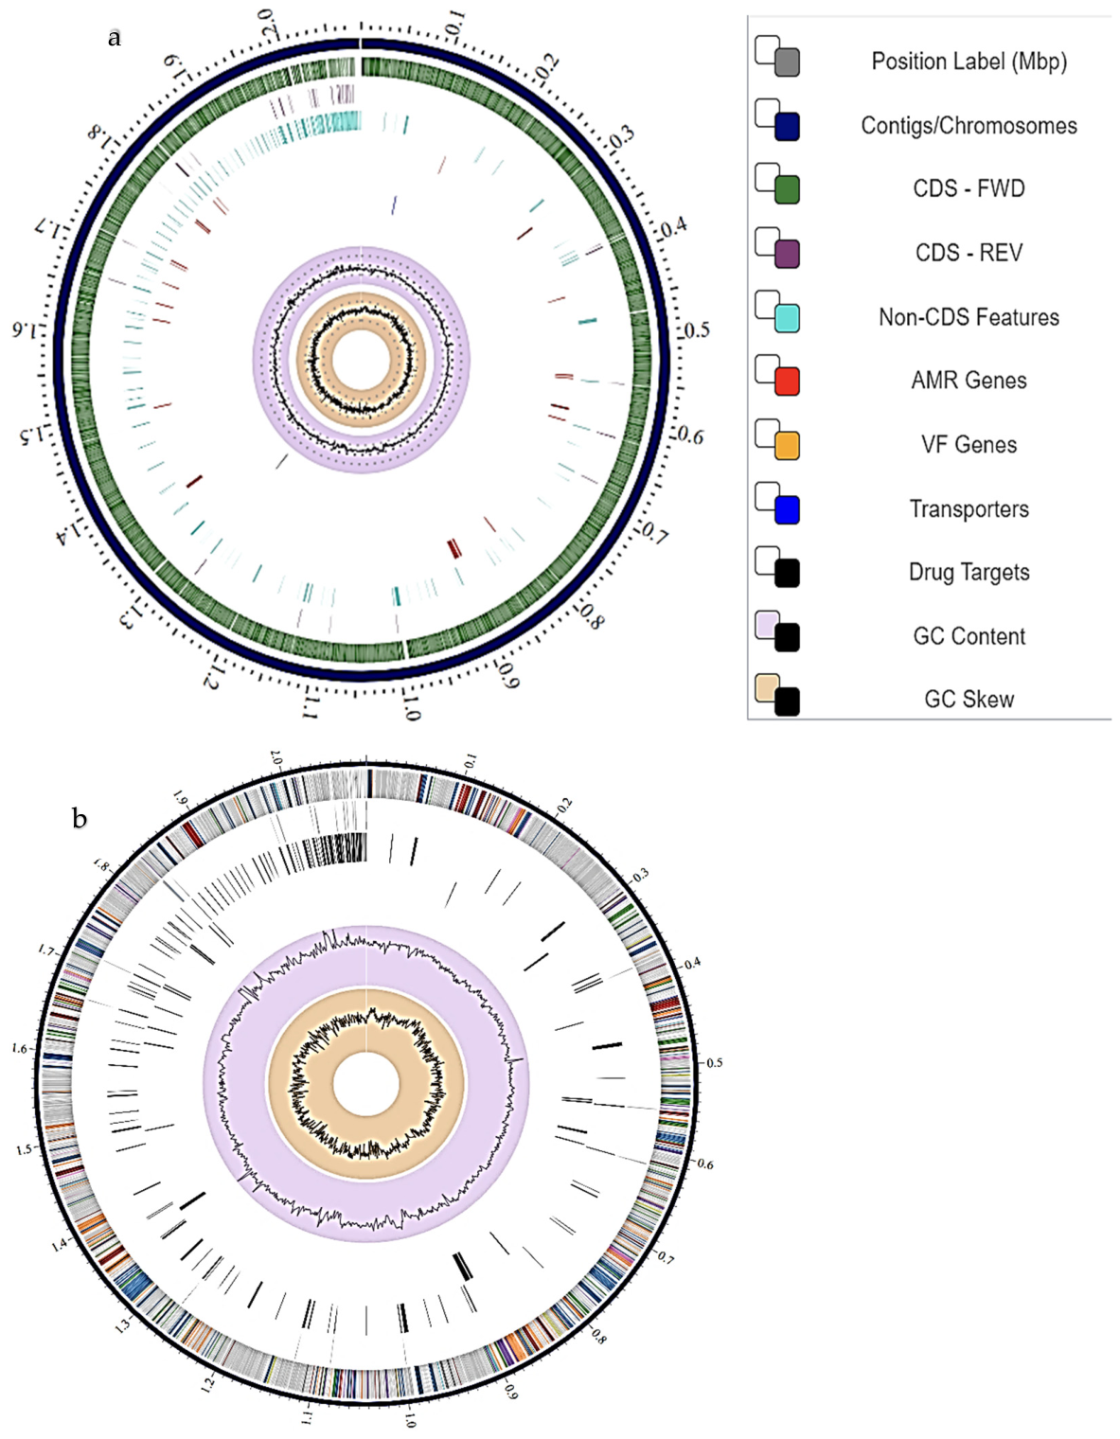Screen dimensions: 1120x1439
Task: Click the "Position Label (Mbp)" legend text
Action: [969, 62]
